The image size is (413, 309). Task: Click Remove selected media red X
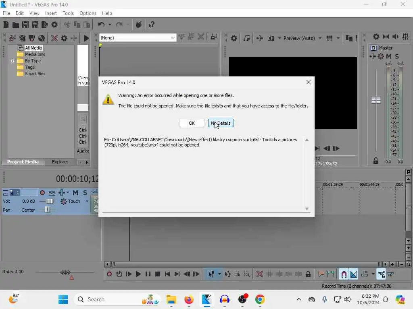(54, 38)
